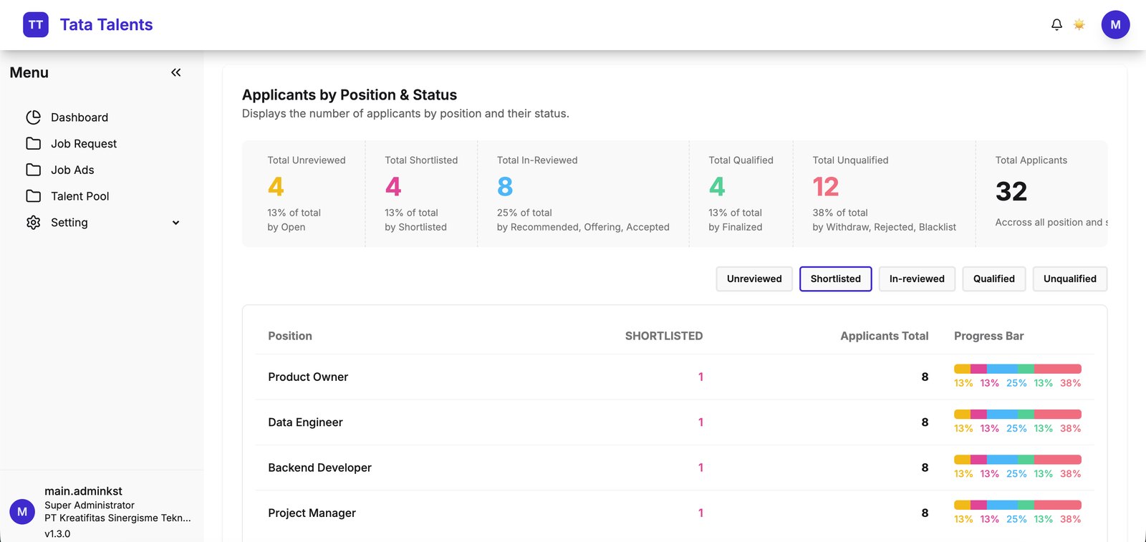Image resolution: width=1146 pixels, height=542 pixels.
Task: Open the M user avatar menu
Action: (x=1115, y=24)
